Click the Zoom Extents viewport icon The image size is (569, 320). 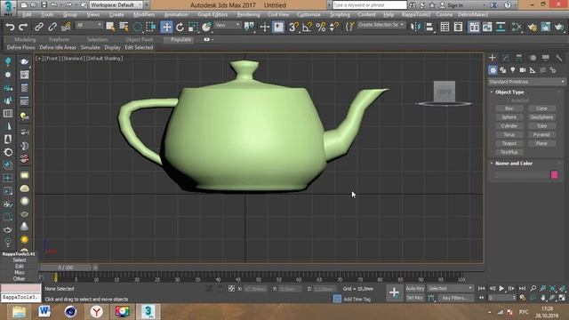click(552, 288)
